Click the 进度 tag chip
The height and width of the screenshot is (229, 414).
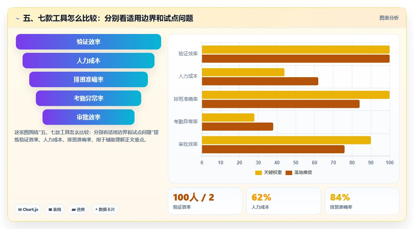(78, 209)
